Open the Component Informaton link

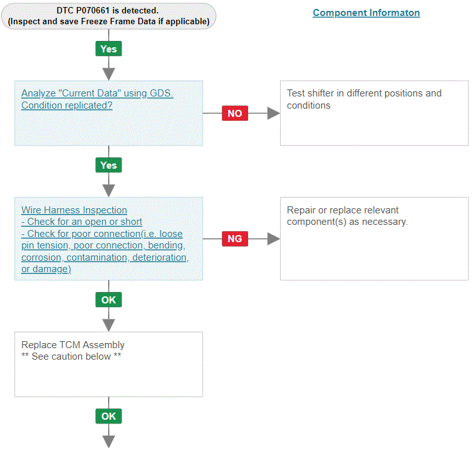(x=366, y=13)
